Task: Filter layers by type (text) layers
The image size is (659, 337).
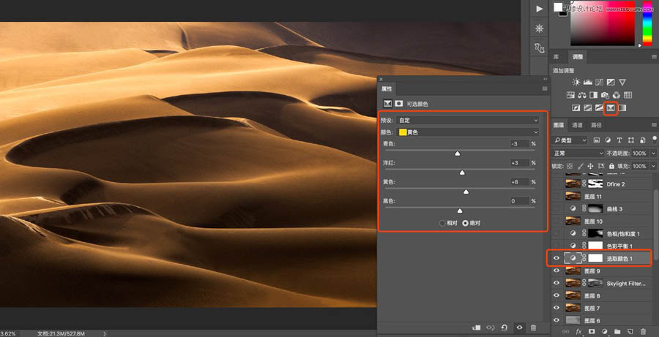Action: pyautogui.click(x=619, y=140)
